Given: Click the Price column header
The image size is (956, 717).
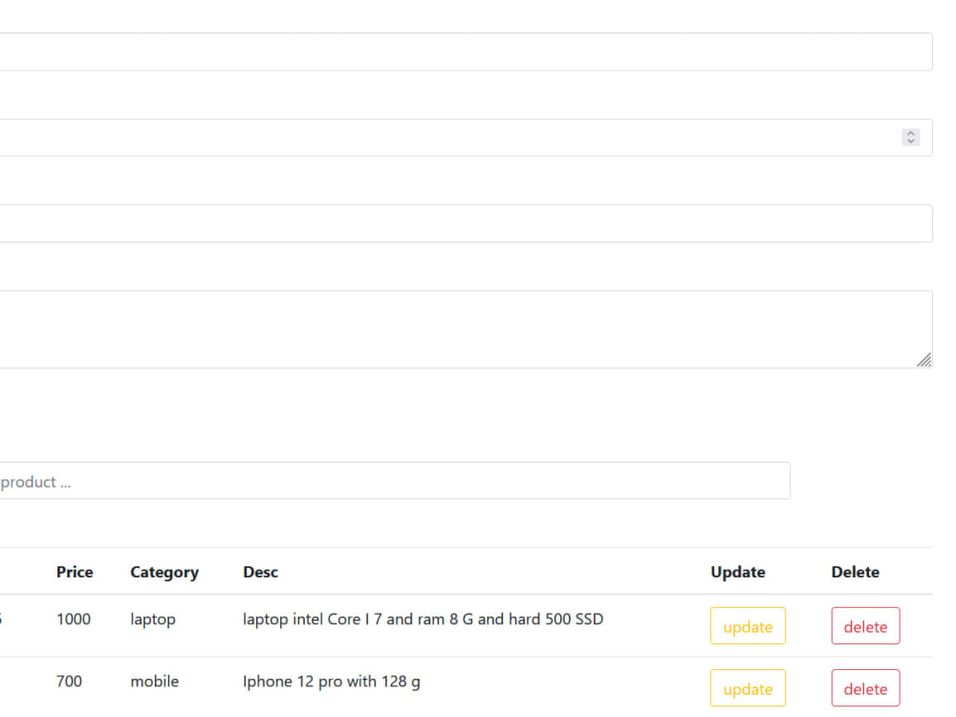Looking at the screenshot, I should 75,572.
